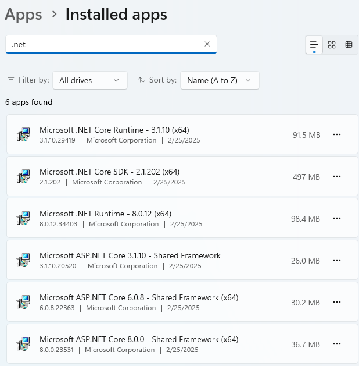Open the All drives filter dropdown

tap(90, 80)
